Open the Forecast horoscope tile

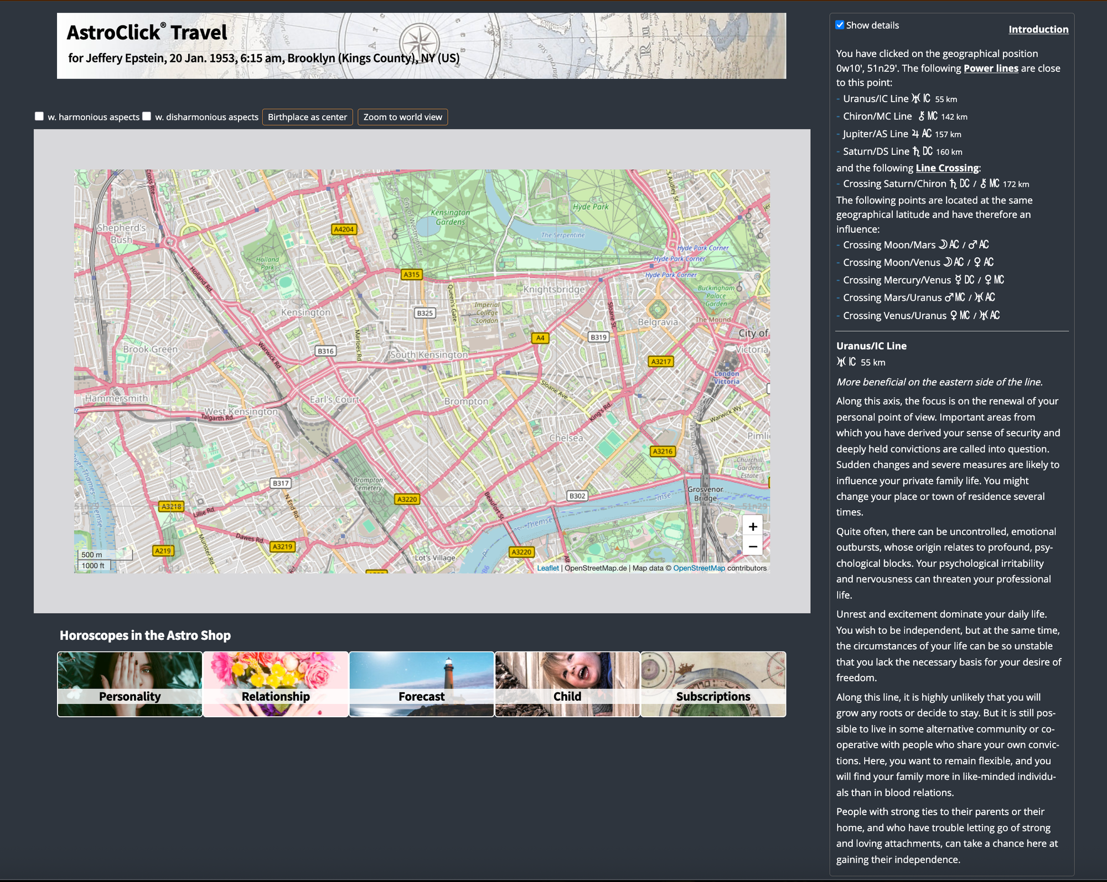422,684
